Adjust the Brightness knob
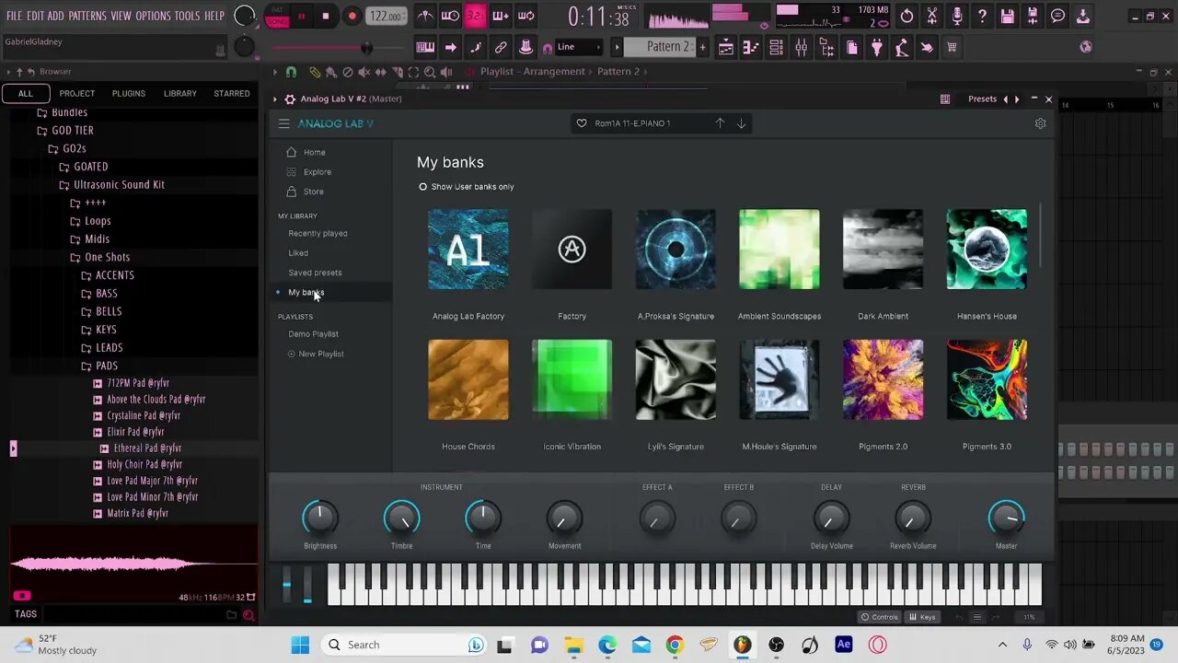 [320, 518]
